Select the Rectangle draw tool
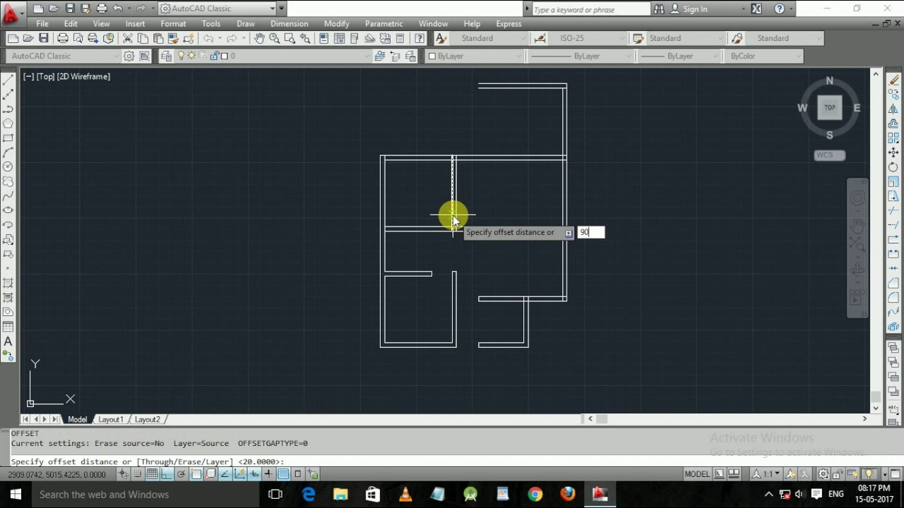The width and height of the screenshot is (904, 508). (x=8, y=138)
